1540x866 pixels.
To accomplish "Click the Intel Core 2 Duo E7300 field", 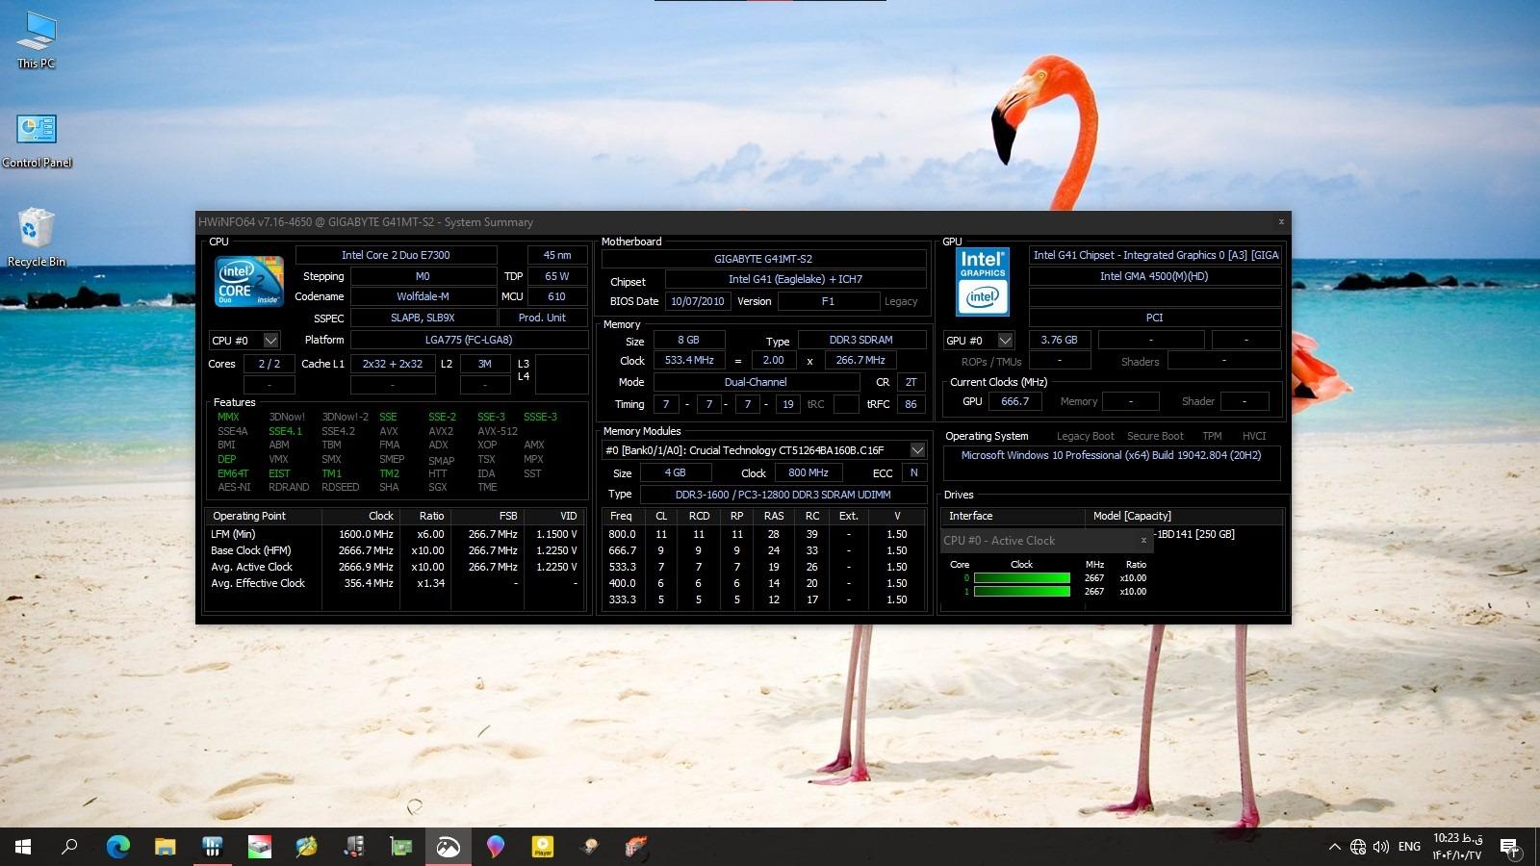I will (x=396, y=255).
